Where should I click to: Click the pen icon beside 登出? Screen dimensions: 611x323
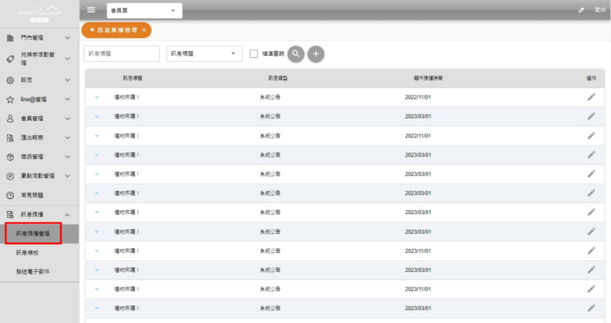coord(581,10)
